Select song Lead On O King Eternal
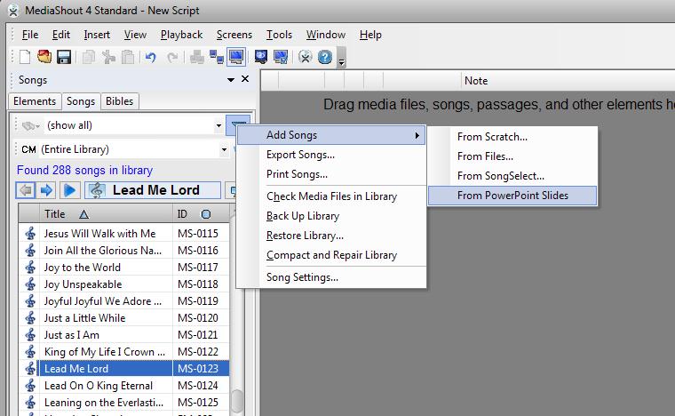This screenshot has height=416, width=675. pyautogui.click(x=124, y=386)
